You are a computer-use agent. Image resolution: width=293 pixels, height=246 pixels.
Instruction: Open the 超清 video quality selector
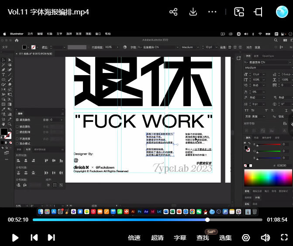coord(157,238)
